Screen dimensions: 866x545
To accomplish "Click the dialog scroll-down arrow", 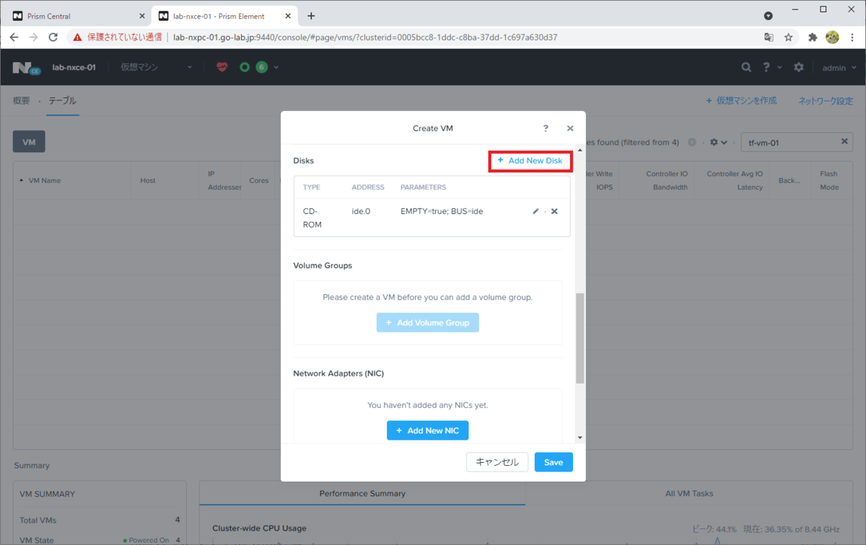I will pyautogui.click(x=580, y=438).
